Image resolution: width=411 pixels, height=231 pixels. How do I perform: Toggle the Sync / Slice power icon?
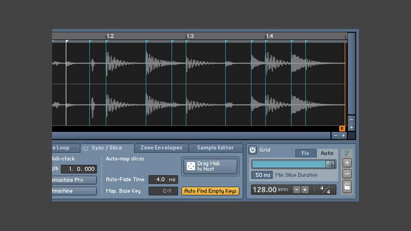pyautogui.click(x=85, y=148)
